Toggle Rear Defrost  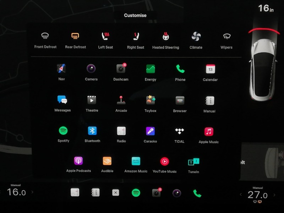(x=75, y=36)
